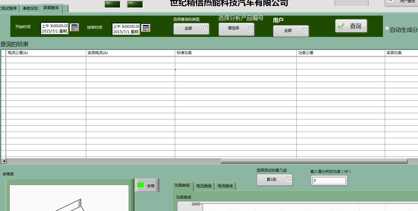Open start time calendar picker
The height and width of the screenshot is (211, 418).
[74, 28]
